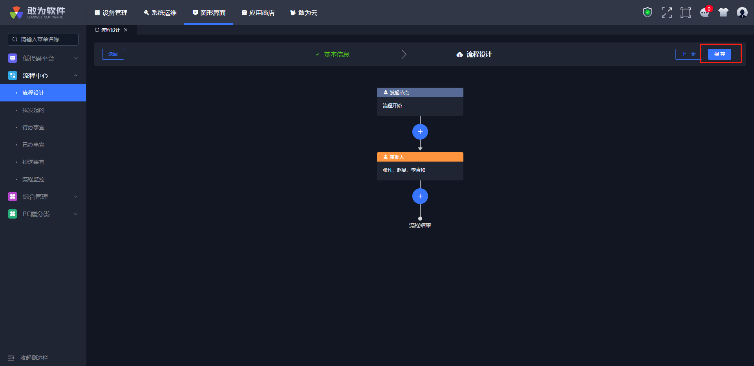Click the 返回 button

pyautogui.click(x=113, y=54)
